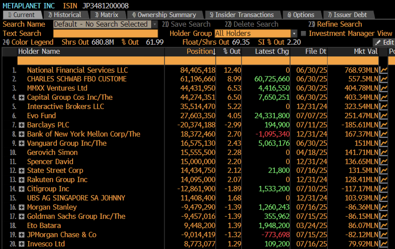Click Refine Search

tap(335, 24)
